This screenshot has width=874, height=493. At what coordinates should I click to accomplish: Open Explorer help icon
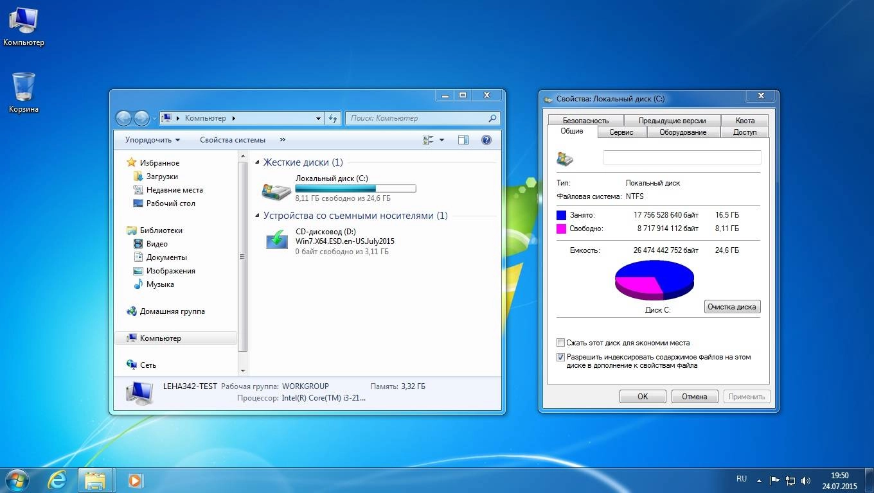(x=486, y=140)
